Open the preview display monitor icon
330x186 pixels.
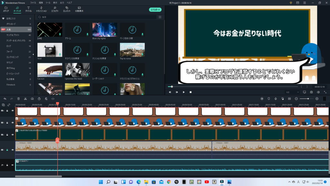[x=304, y=92]
